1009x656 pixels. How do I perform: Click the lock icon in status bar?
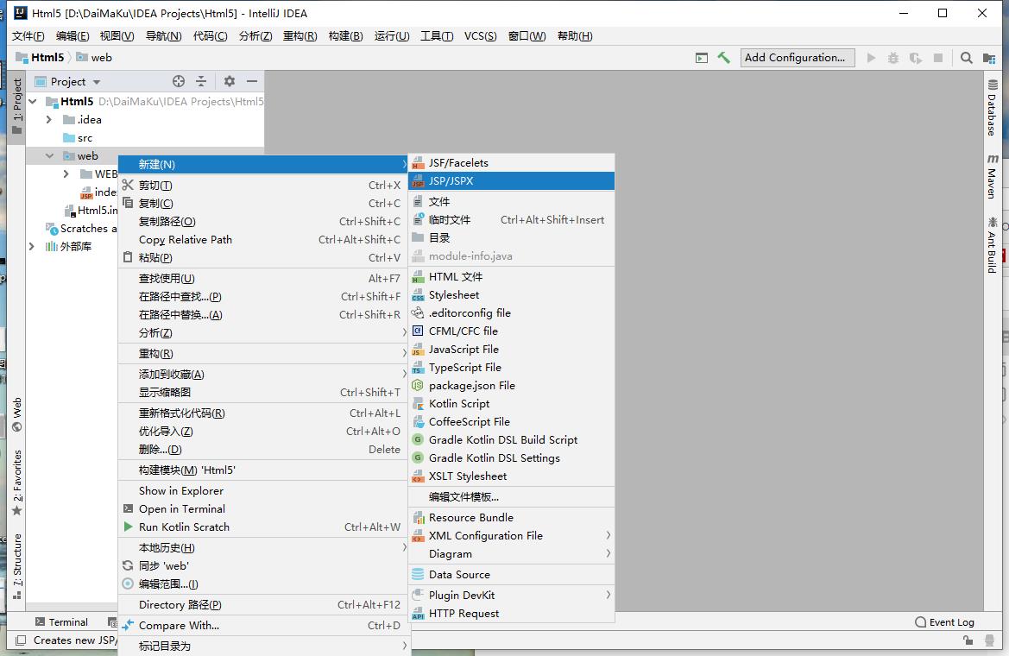(x=968, y=640)
